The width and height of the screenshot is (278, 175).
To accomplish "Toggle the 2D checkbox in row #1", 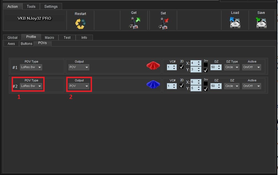I will click(182, 67).
